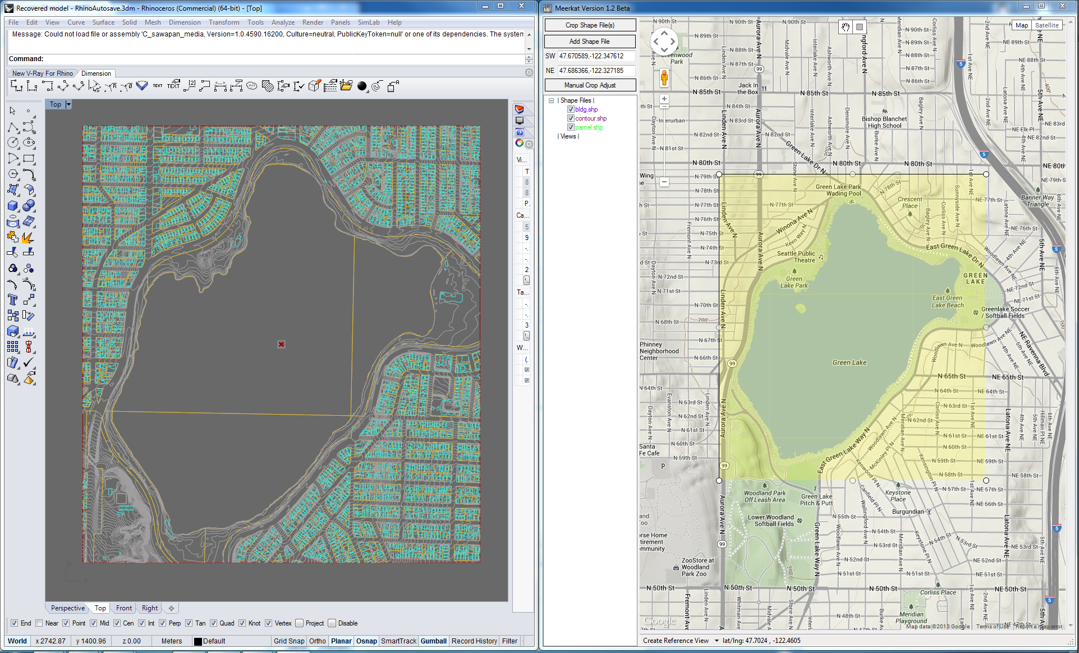1079x653 pixels.
Task: Enable the Project osnap checkbox
Action: (x=300, y=623)
